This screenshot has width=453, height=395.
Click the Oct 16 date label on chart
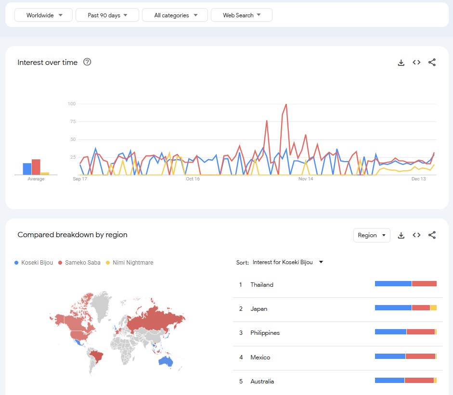[x=193, y=178]
